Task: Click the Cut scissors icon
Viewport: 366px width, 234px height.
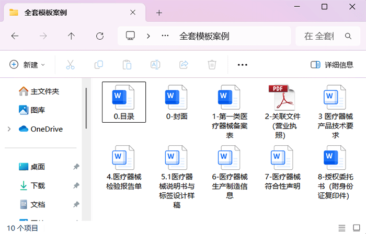Action: [x=70, y=65]
